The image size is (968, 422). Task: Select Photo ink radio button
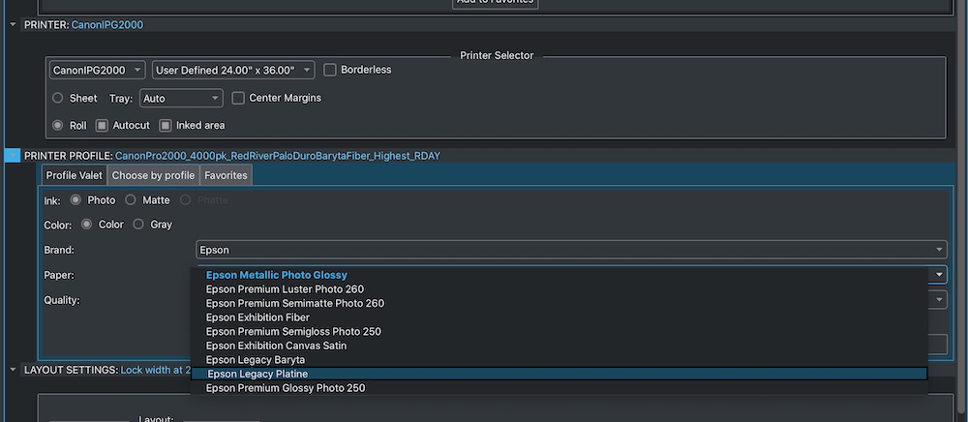click(x=76, y=200)
